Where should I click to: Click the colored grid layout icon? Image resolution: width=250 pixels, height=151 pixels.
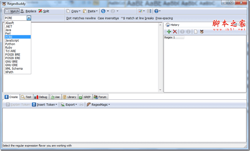[140, 11]
